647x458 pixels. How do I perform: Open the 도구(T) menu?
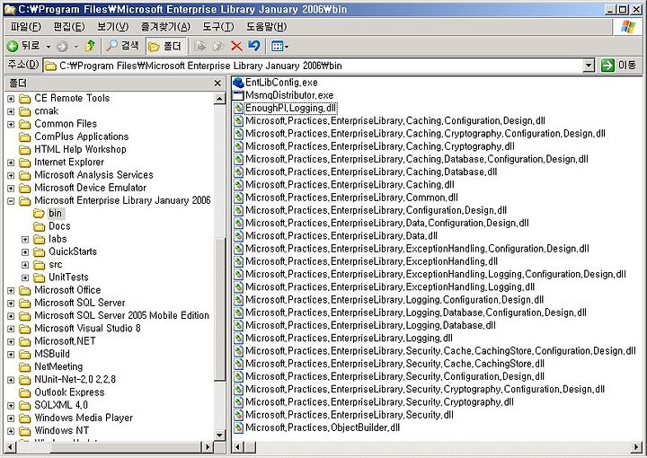coord(217,27)
